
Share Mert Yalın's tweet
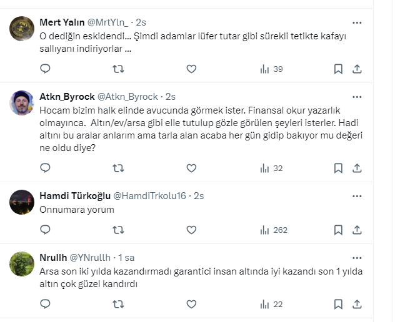coord(357,69)
